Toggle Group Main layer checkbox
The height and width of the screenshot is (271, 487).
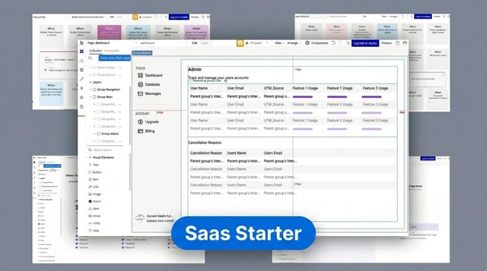(94, 97)
